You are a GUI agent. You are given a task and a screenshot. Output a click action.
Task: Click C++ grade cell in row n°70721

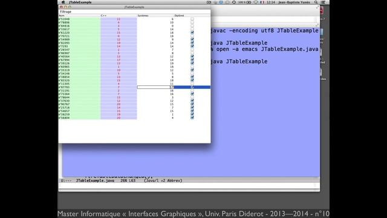pos(119,36)
